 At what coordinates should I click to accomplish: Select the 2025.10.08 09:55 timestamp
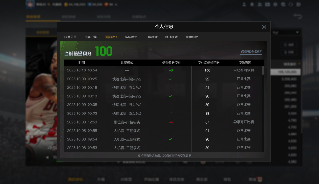82,131
